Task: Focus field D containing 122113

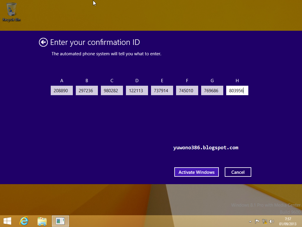Action: click(x=137, y=90)
